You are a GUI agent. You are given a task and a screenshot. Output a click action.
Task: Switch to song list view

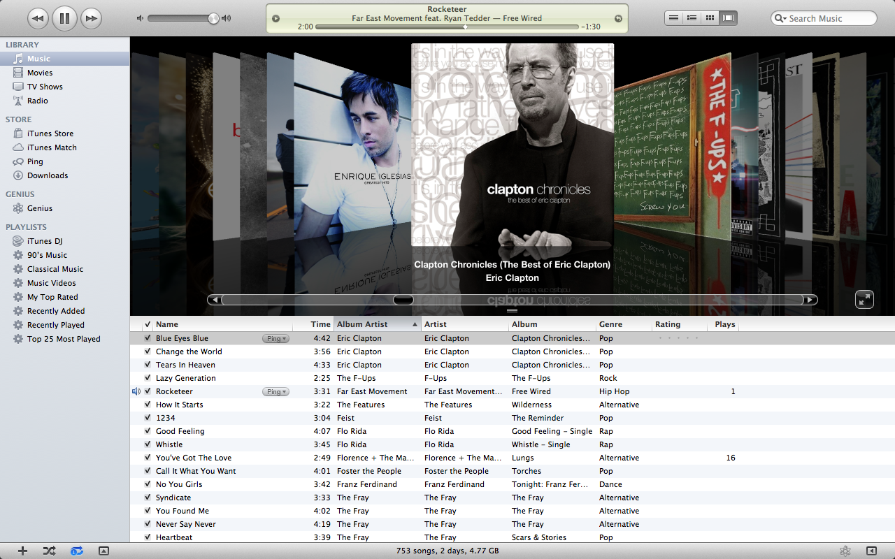pos(673,18)
